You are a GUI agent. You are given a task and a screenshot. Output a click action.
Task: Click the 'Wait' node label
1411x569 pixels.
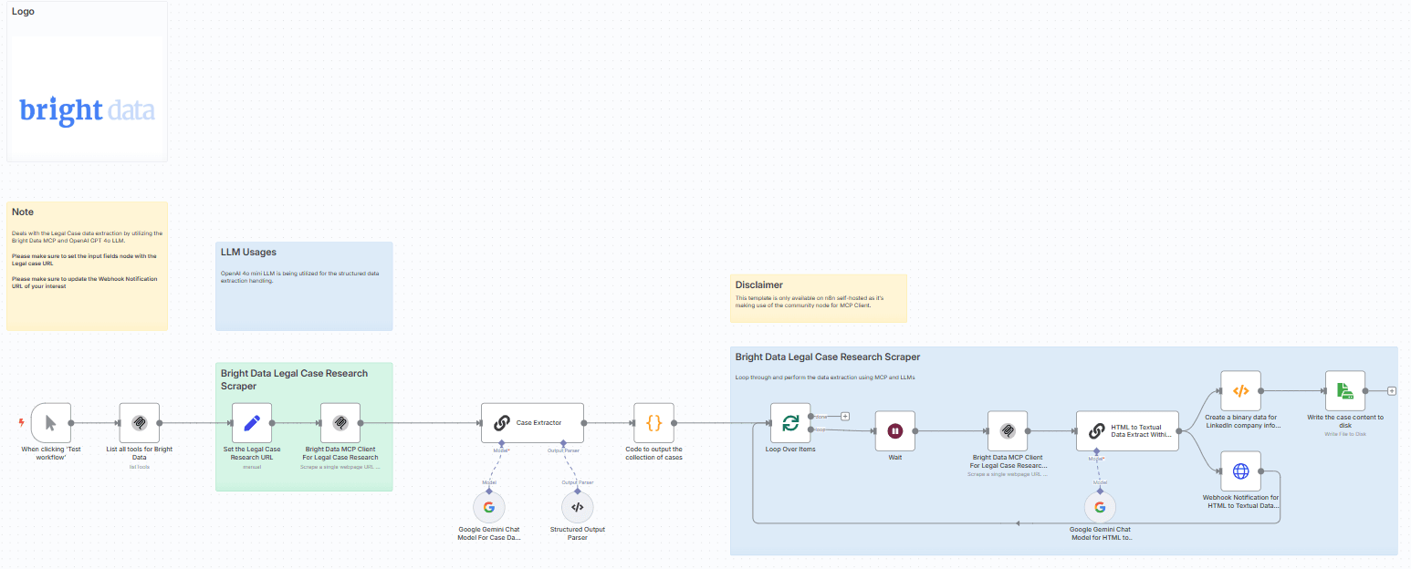tap(895, 457)
